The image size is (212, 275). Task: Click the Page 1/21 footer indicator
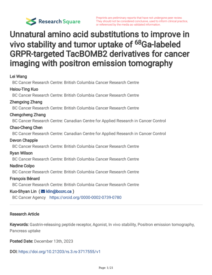(106, 268)
